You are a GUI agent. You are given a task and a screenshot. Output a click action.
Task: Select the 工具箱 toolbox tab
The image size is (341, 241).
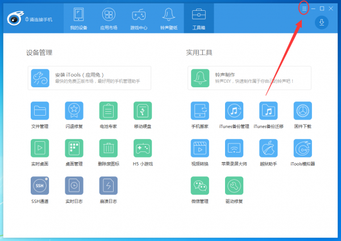tap(199, 19)
